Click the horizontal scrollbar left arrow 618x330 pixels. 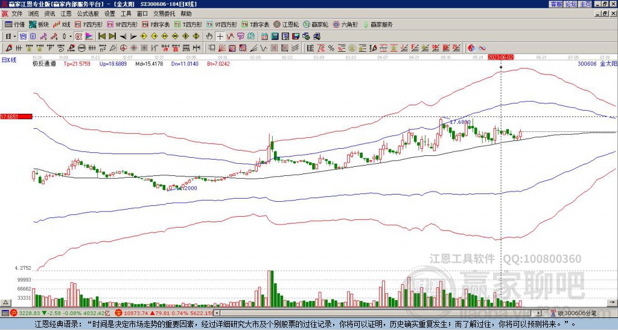point(217,313)
